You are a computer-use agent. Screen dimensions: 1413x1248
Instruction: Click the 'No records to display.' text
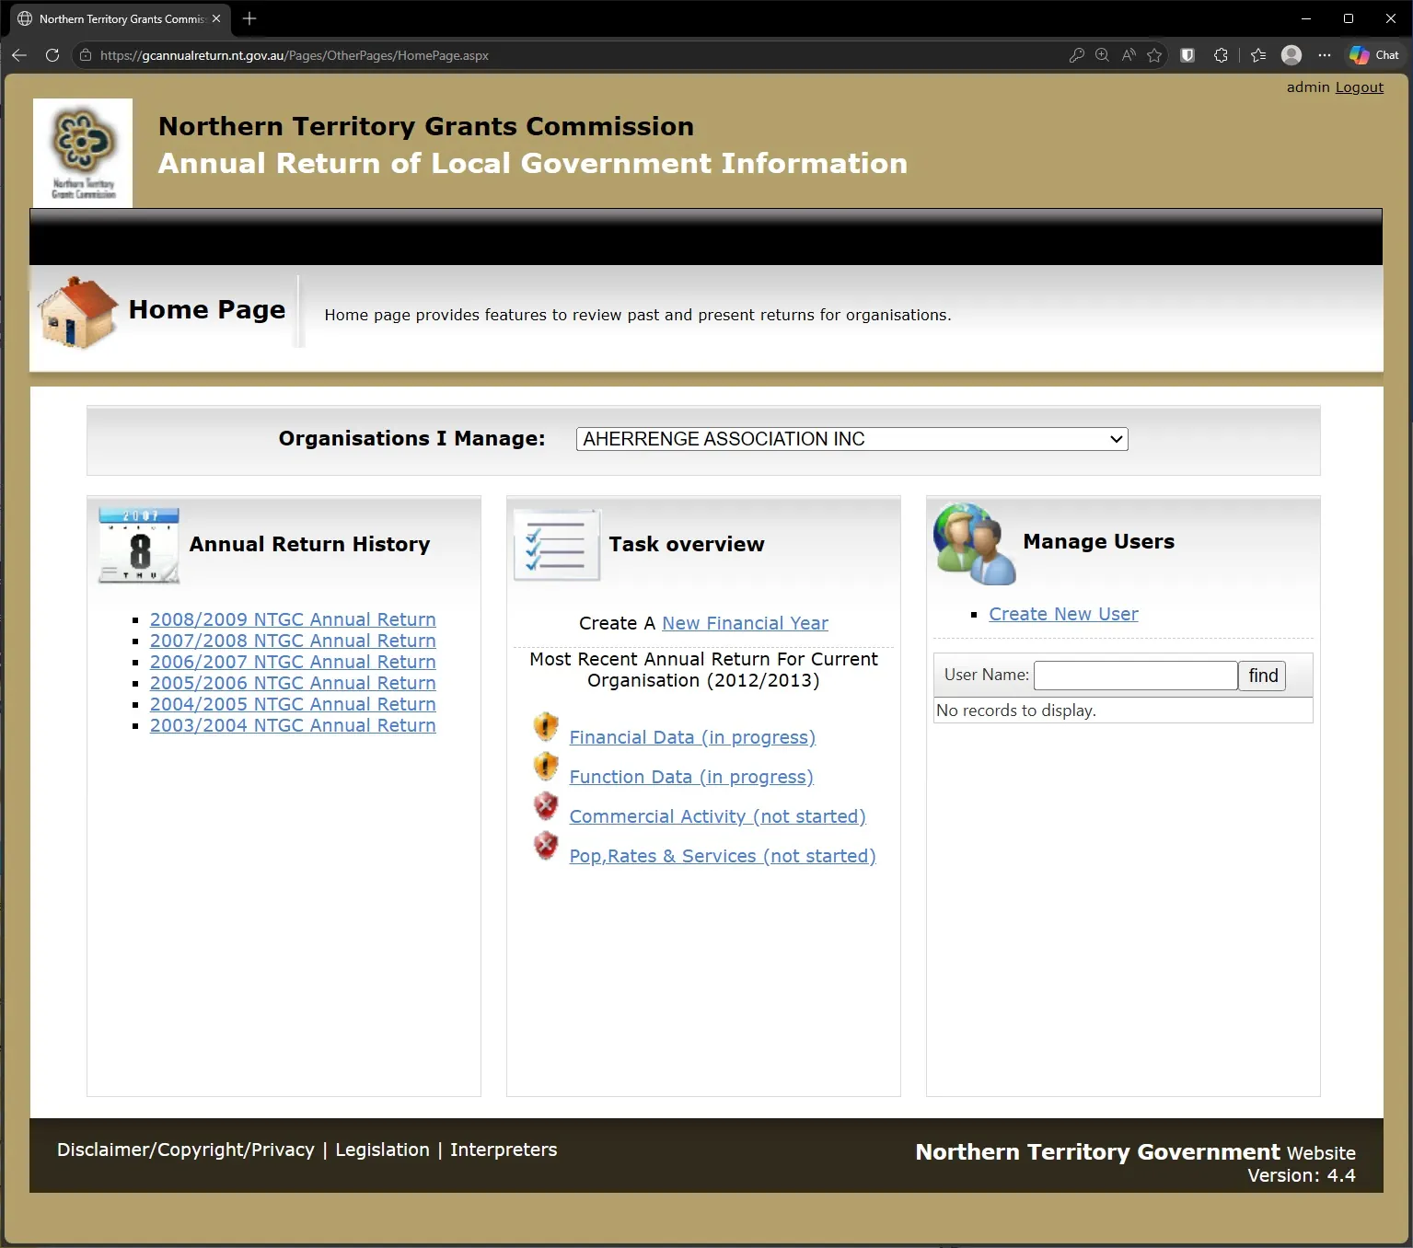coord(1015,711)
